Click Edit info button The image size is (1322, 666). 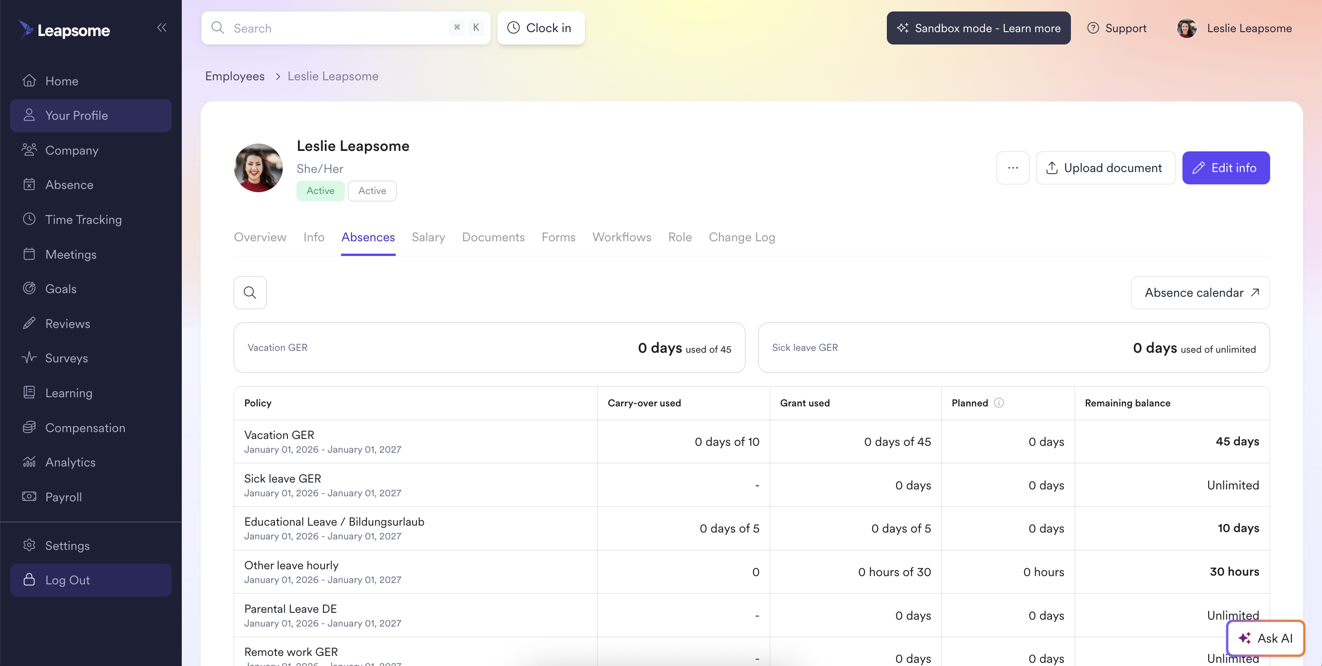(1226, 168)
